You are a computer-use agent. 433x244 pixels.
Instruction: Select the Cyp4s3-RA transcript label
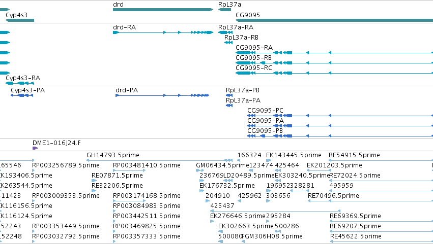tap(23, 78)
